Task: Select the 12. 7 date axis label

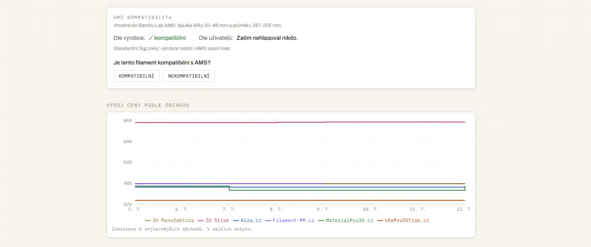Action: pos(463,210)
